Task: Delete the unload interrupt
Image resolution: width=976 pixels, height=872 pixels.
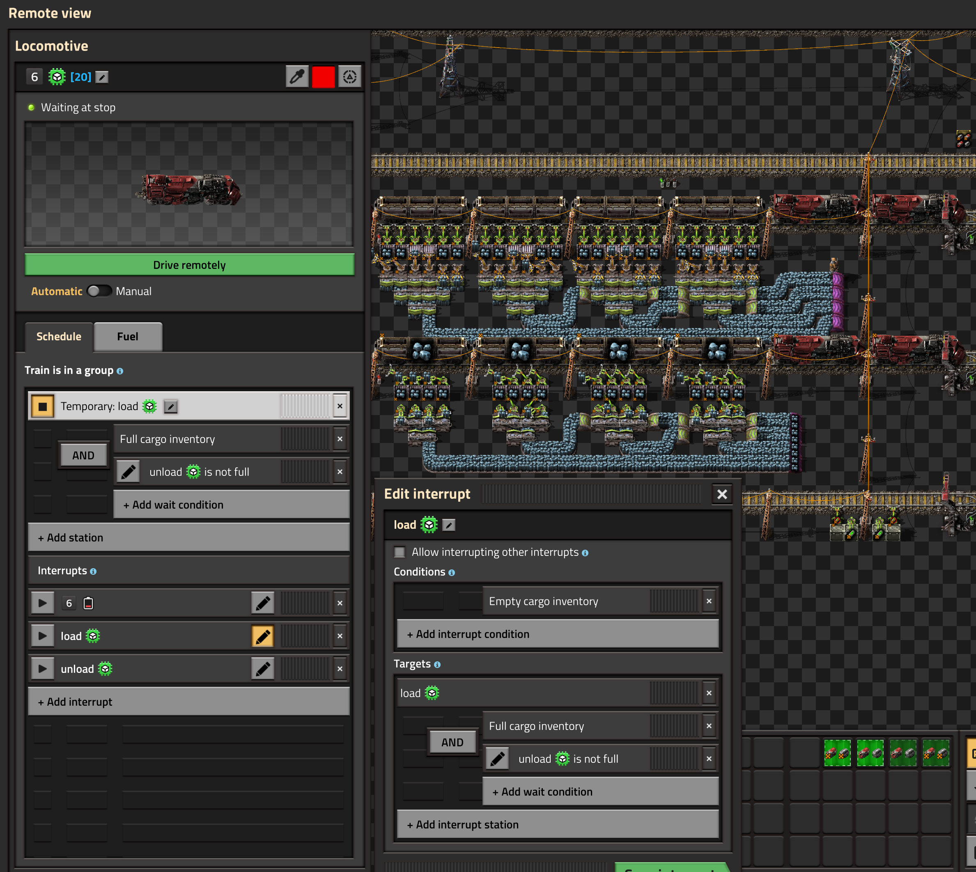Action: (340, 669)
